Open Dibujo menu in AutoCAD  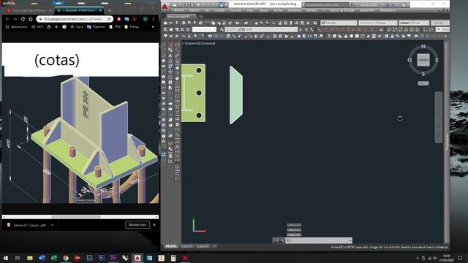pyautogui.click(x=263, y=10)
